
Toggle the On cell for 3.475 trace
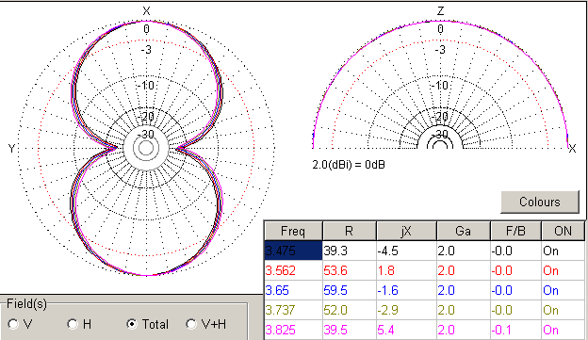pos(563,251)
